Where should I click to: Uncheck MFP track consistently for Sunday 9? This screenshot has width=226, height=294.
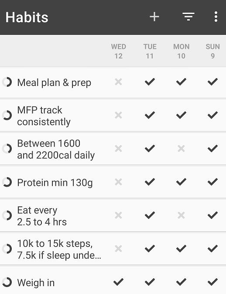(x=212, y=115)
